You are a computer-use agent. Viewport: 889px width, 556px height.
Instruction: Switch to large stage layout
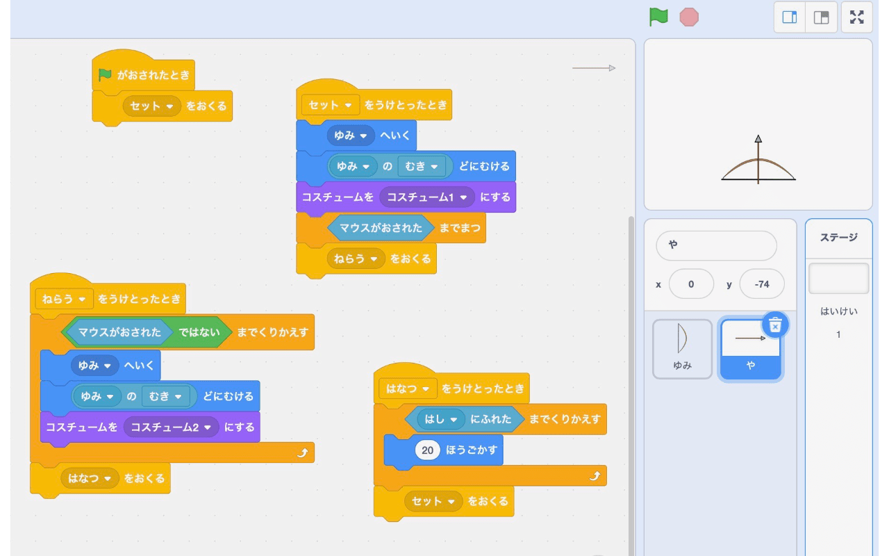point(821,17)
